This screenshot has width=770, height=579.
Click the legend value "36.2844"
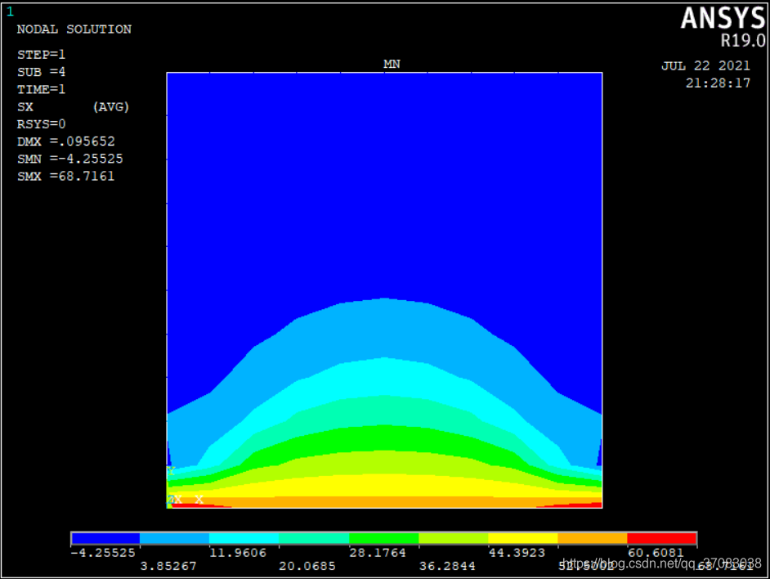447,566
